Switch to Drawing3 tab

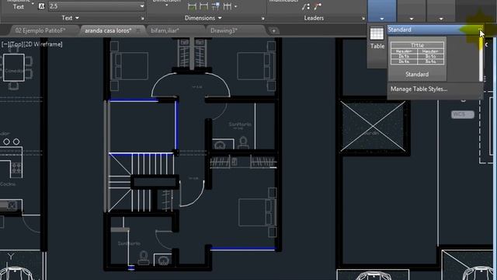pyautogui.click(x=224, y=31)
